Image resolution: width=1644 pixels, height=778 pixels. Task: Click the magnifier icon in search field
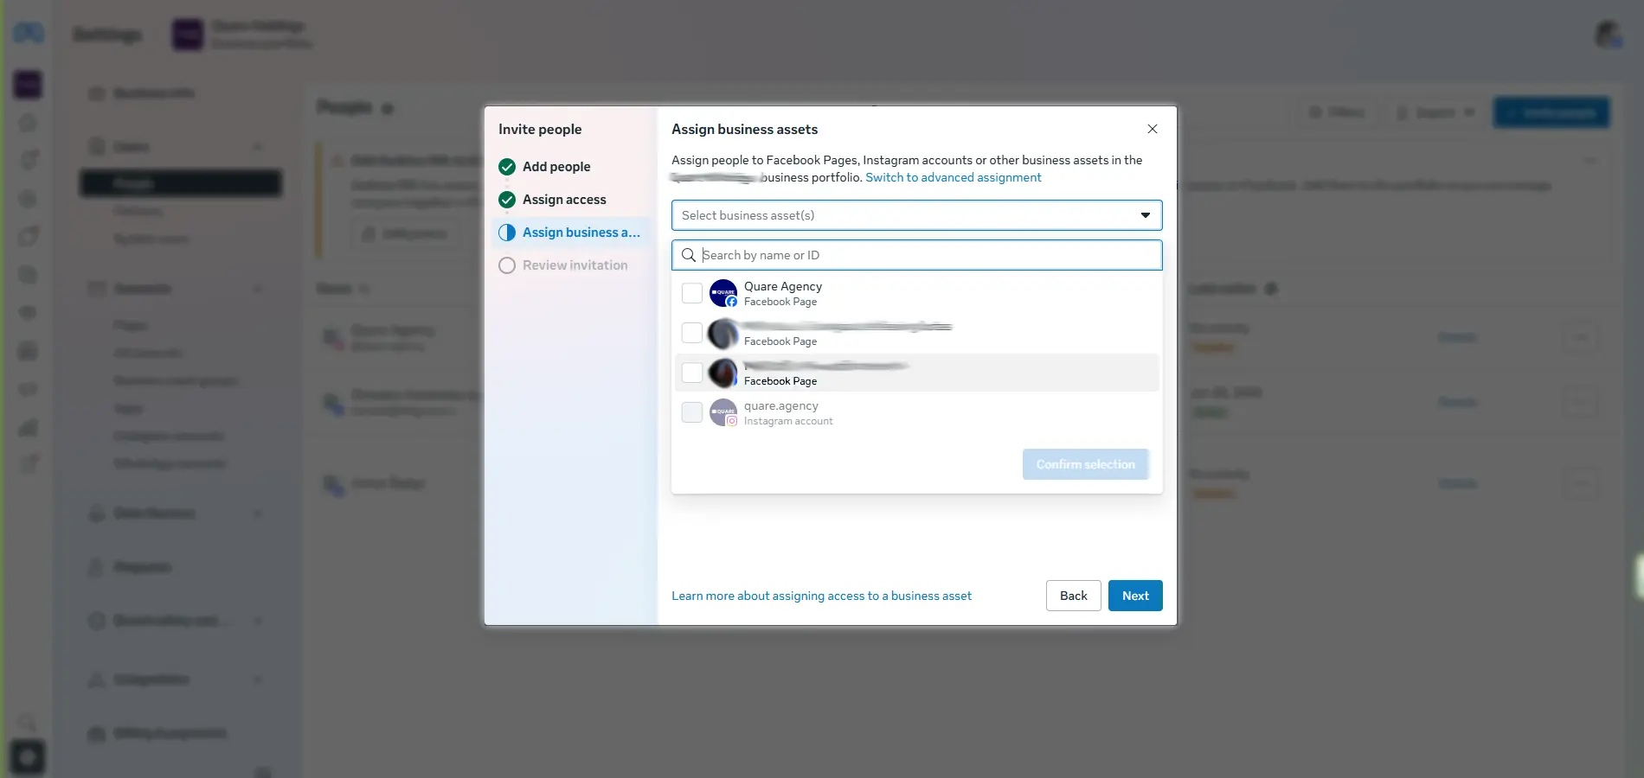pos(689,255)
